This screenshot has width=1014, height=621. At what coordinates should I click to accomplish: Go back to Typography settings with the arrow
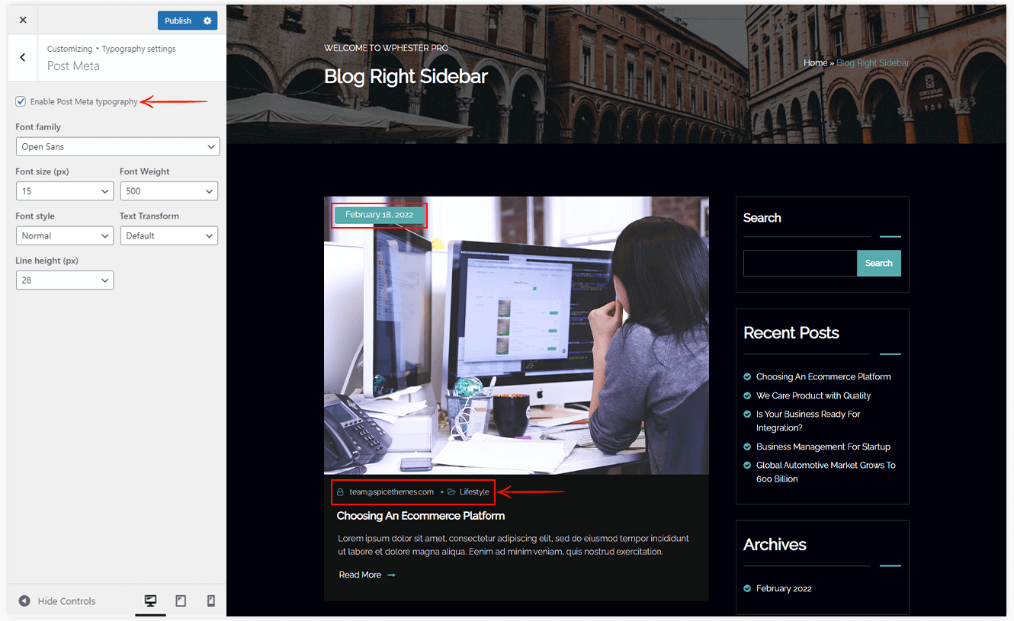(x=23, y=57)
